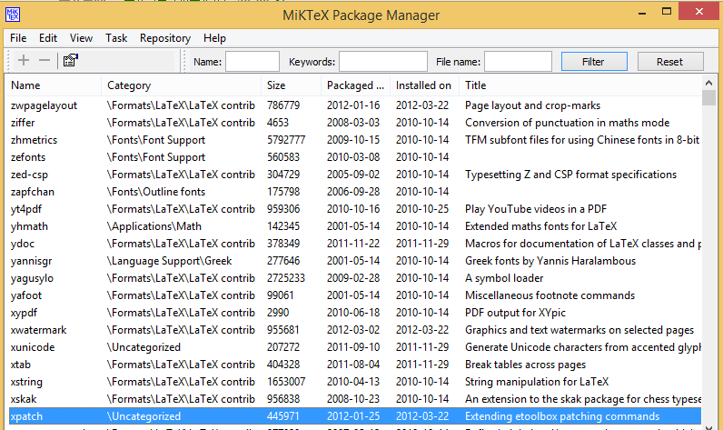Click the title 'Miscellaneous footnote commands'

(550, 295)
